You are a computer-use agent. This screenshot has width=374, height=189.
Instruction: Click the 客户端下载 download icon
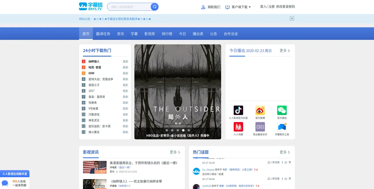227,7
